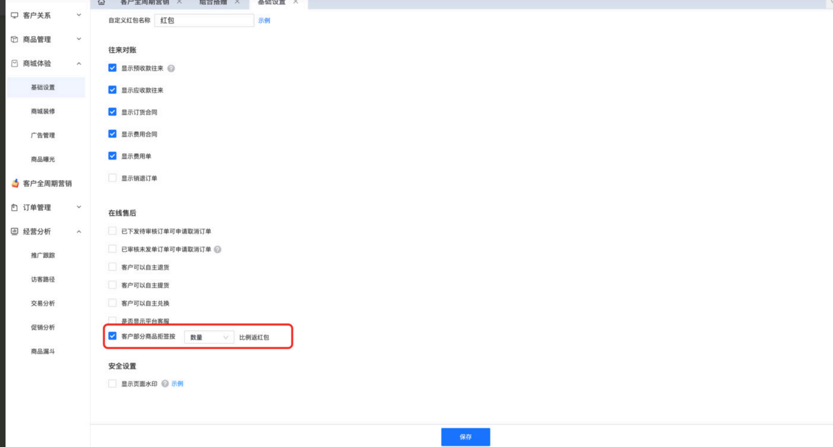Click the home icon tab
Image resolution: width=833 pixels, height=447 pixels.
(x=101, y=3)
